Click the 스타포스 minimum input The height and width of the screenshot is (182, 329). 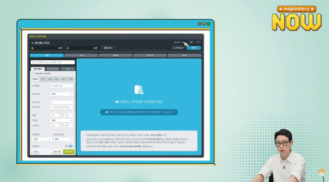click(x=55, y=126)
